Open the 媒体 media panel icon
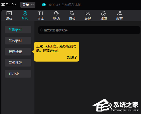The width and height of the screenshot is (141, 114). [9, 13]
